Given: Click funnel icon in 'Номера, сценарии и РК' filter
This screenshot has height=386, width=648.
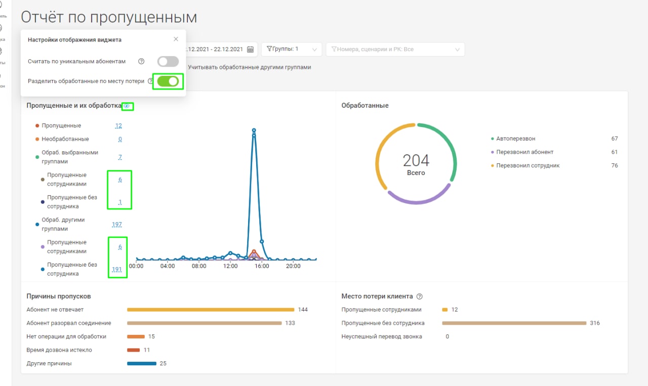Looking at the screenshot, I should [335, 49].
